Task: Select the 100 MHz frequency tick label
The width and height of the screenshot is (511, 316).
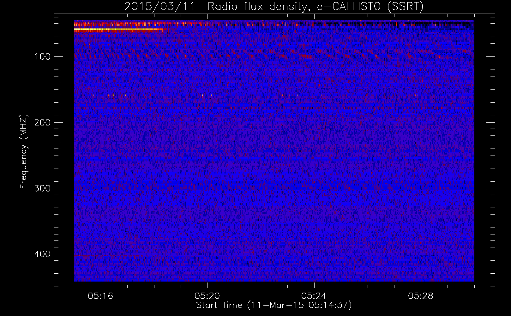Action: 42,57
